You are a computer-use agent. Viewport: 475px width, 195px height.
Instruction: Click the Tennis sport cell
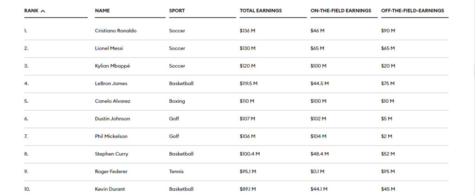(x=176, y=171)
